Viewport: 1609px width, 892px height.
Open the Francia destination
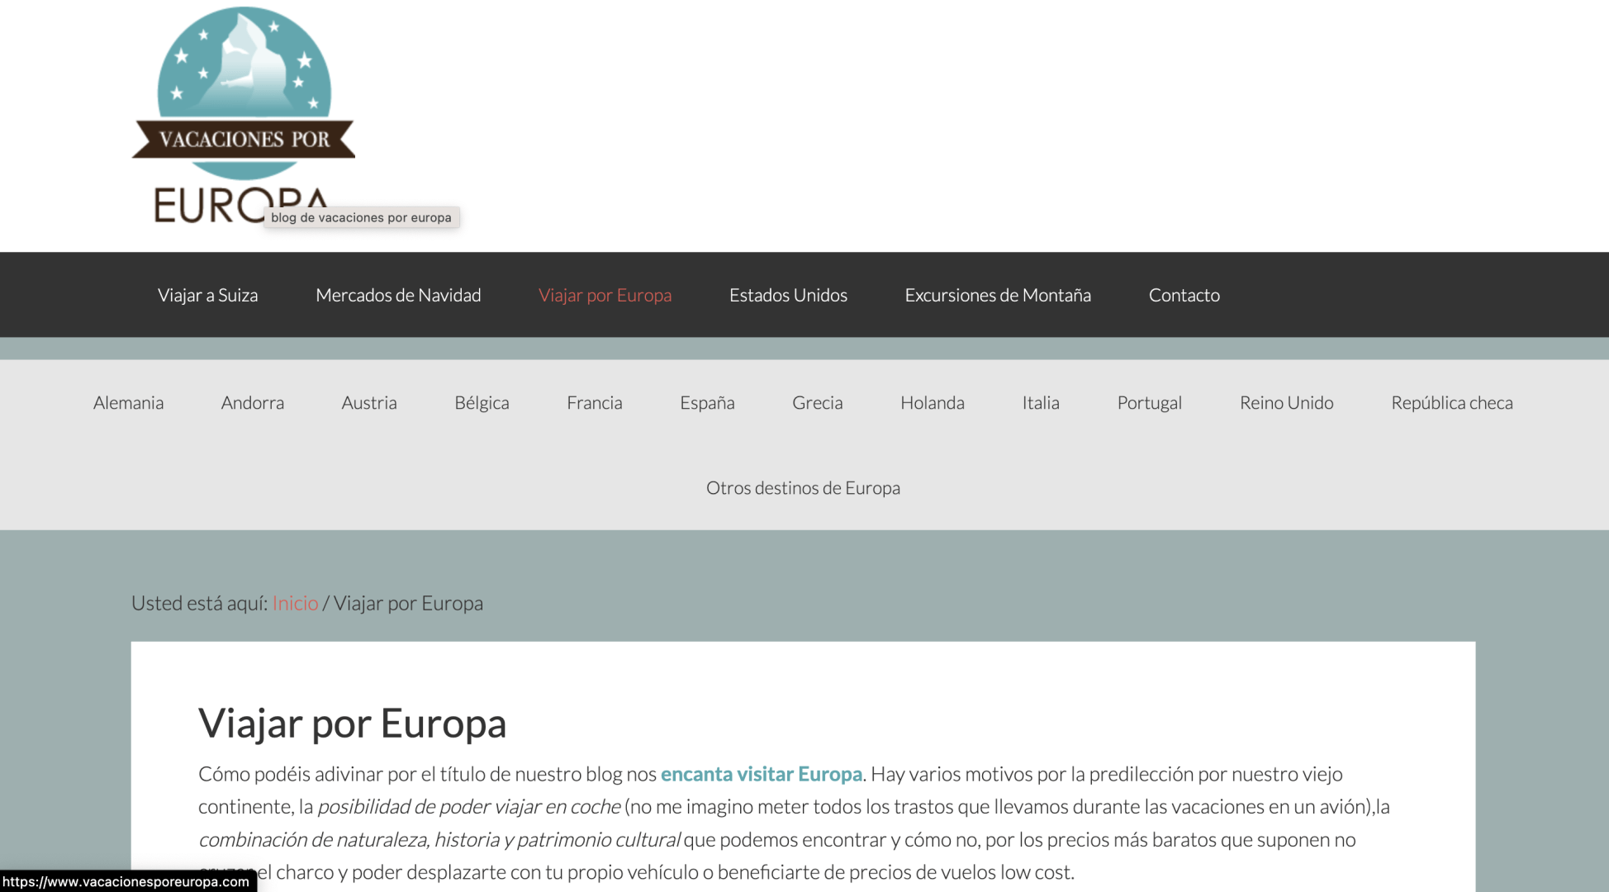594,402
